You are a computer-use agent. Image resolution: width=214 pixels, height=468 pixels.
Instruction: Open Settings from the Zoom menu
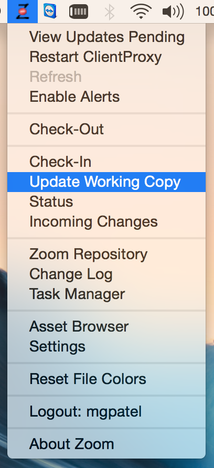106,346
